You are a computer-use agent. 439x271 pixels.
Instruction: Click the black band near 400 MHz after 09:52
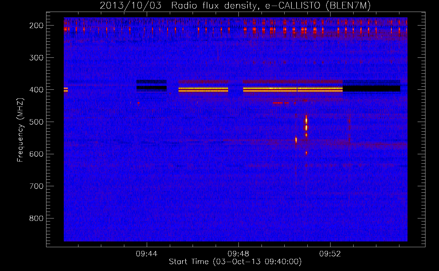[x=371, y=89]
